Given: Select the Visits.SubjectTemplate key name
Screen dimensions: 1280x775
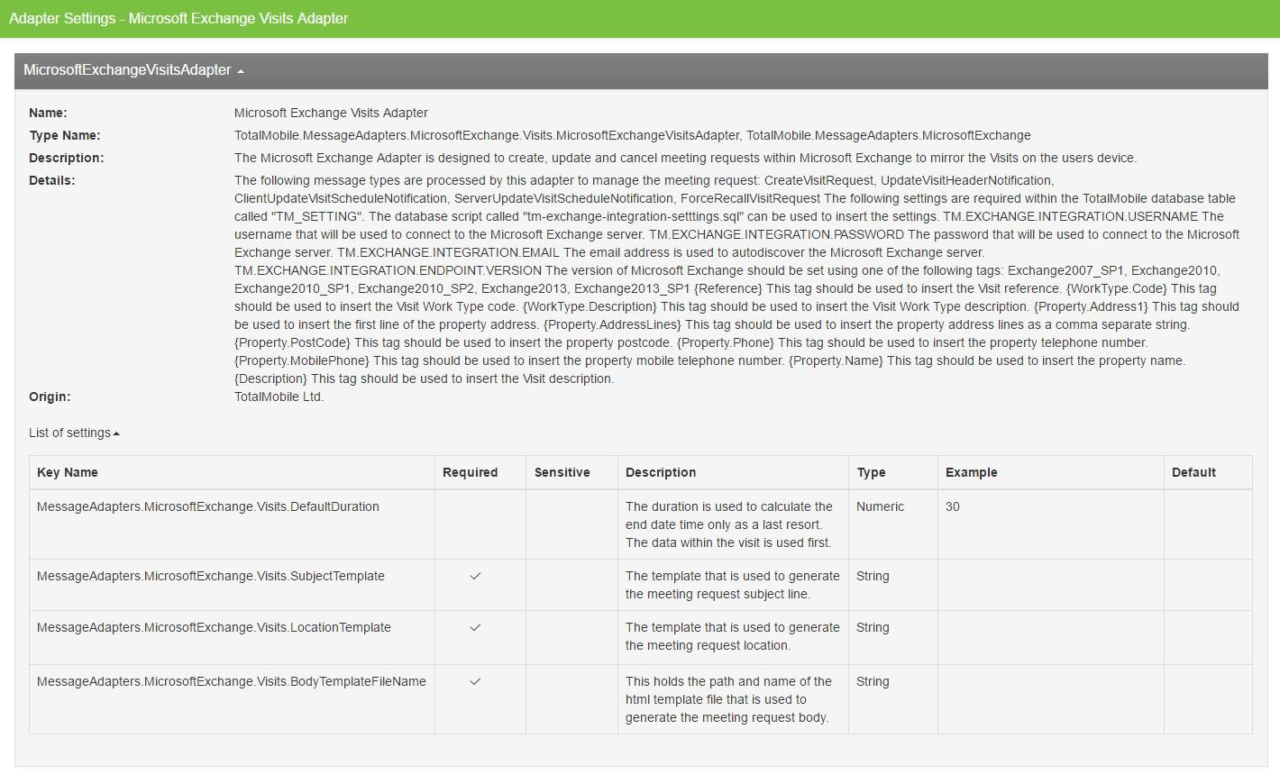Looking at the screenshot, I should (x=211, y=576).
